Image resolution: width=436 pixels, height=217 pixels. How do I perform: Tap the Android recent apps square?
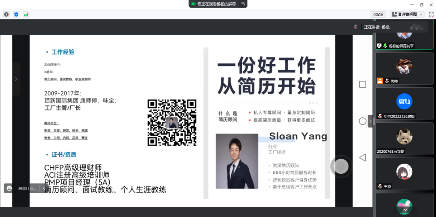point(363,84)
